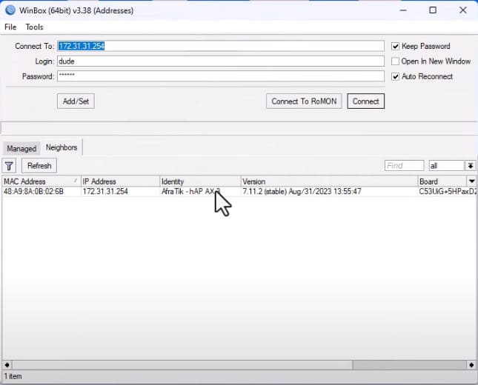
Task: Maximize the WinBox window
Action: click(x=433, y=10)
